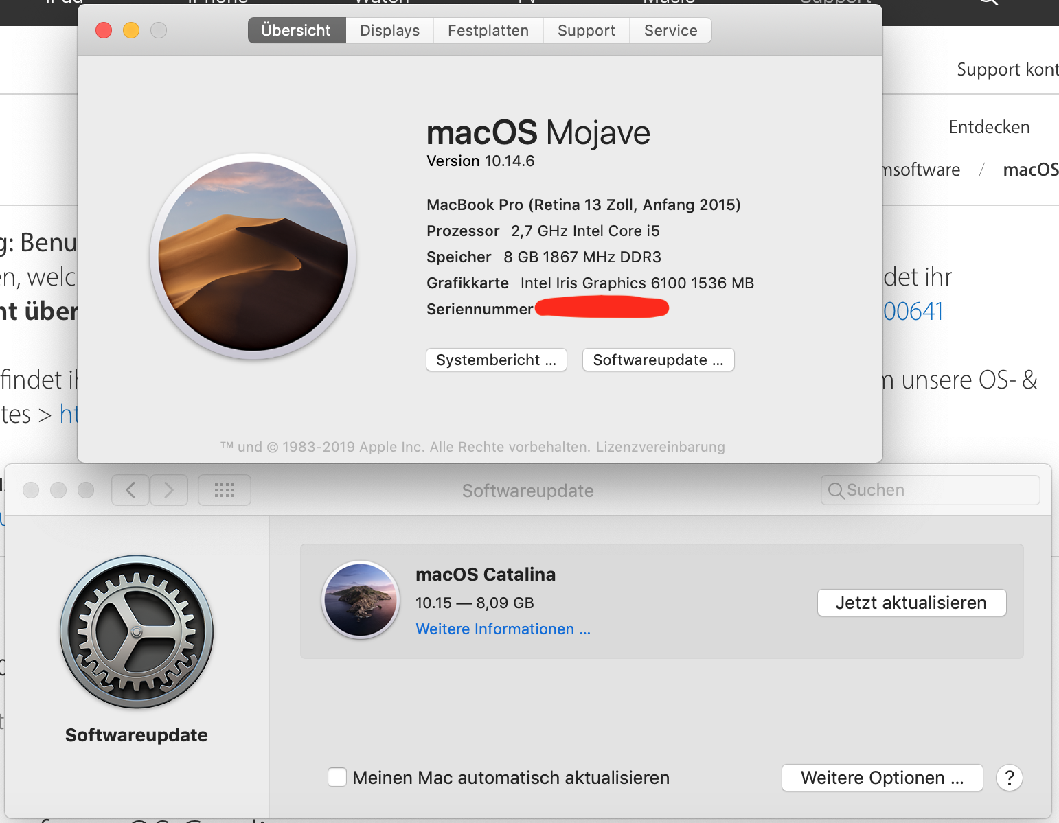Viewport: 1059px width, 823px height.
Task: Enable Meinen Mac automatisch aktualisieren checkbox
Action: 337,777
